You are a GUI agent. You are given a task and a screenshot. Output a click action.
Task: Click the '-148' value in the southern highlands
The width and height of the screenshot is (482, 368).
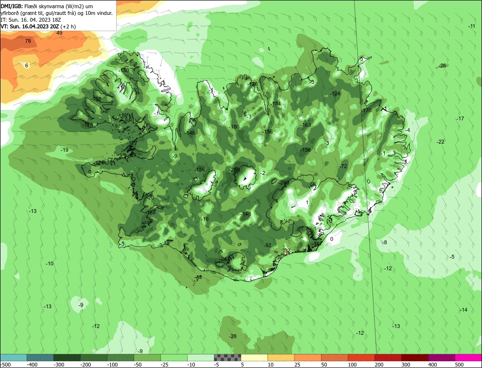coord(246,214)
